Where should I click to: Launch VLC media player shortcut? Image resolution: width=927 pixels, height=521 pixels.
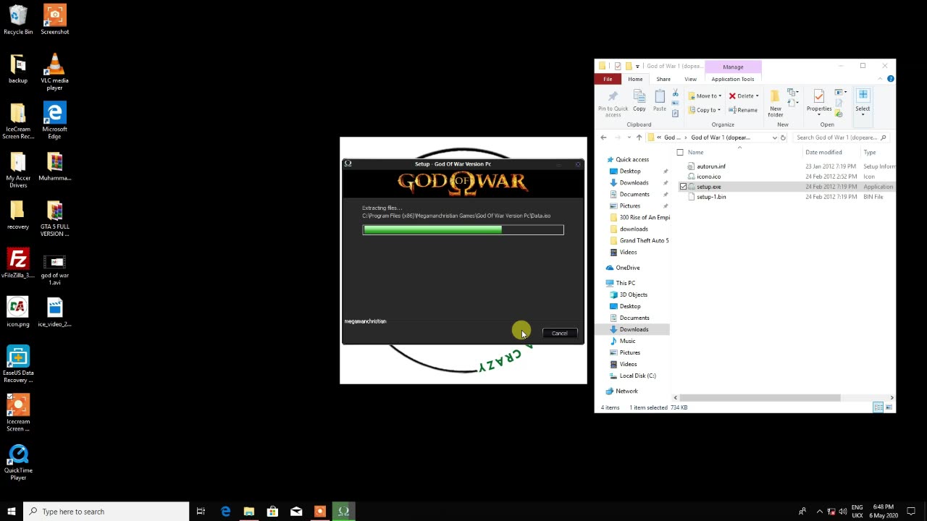click(x=54, y=72)
